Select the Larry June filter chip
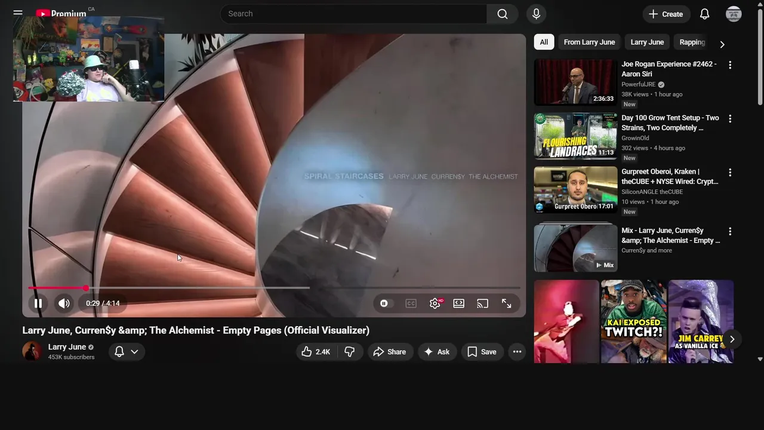 point(647,42)
